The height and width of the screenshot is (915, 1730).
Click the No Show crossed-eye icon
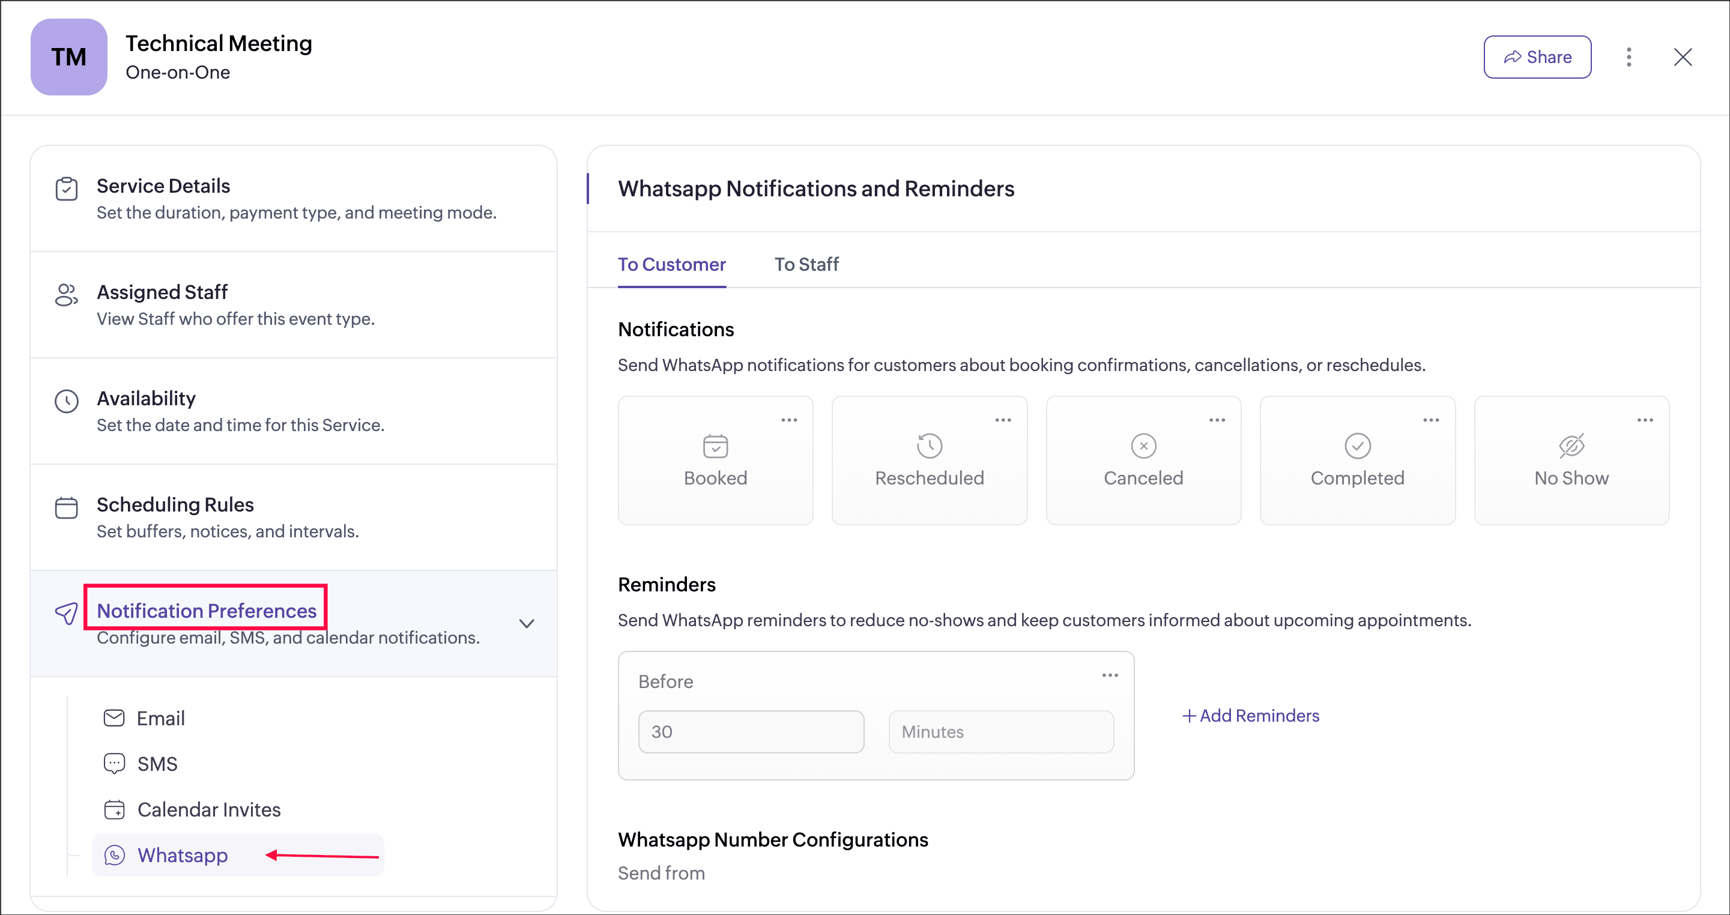tap(1571, 445)
